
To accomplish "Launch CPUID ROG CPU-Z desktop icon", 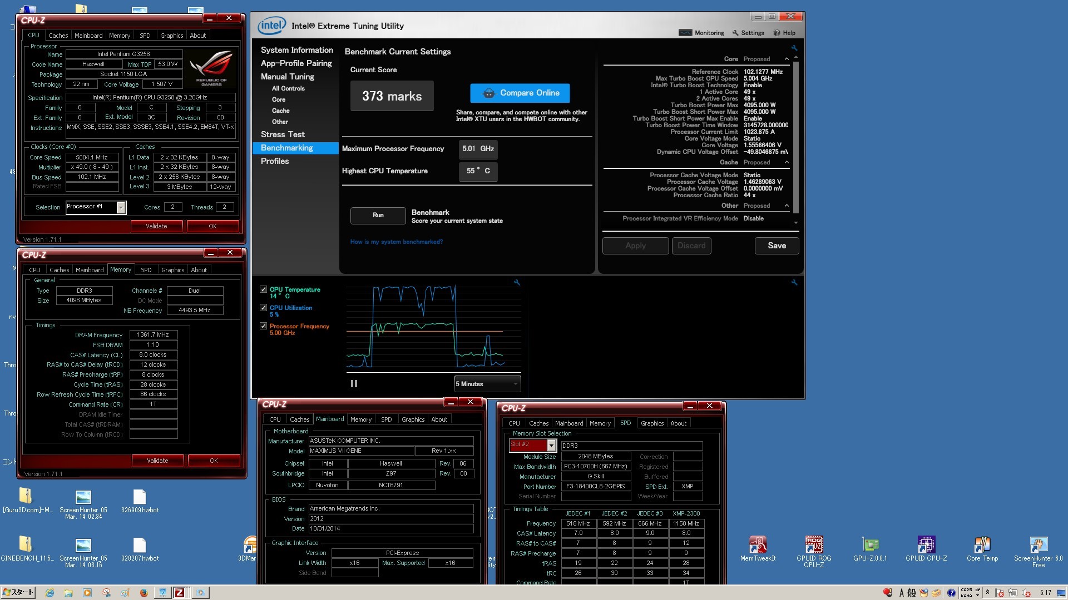I will pos(813,551).
